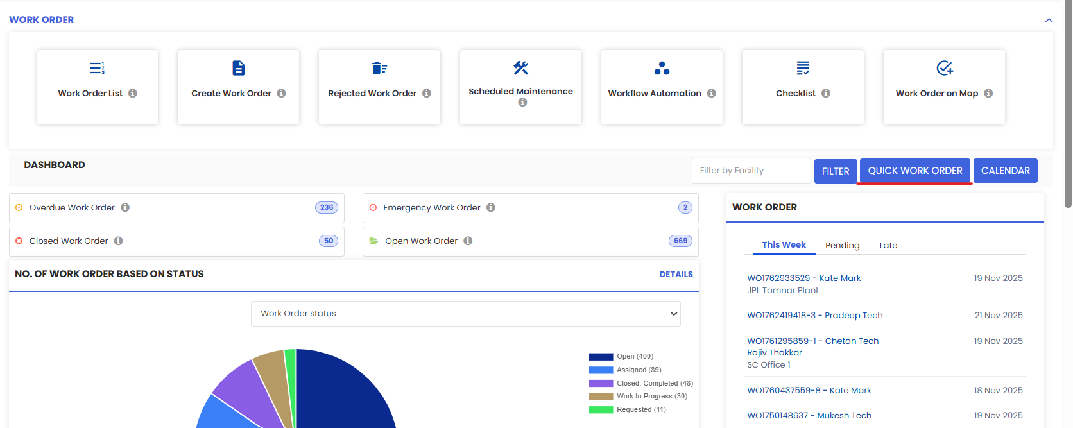
Task: Show info for Create Work Order
Action: pyautogui.click(x=281, y=93)
